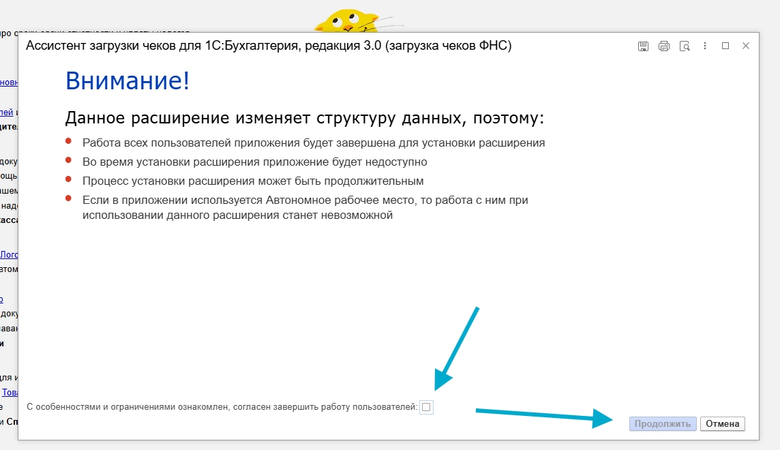Maximize the Ассистент загрузки чеков dialog
780x450 pixels.
click(x=725, y=46)
